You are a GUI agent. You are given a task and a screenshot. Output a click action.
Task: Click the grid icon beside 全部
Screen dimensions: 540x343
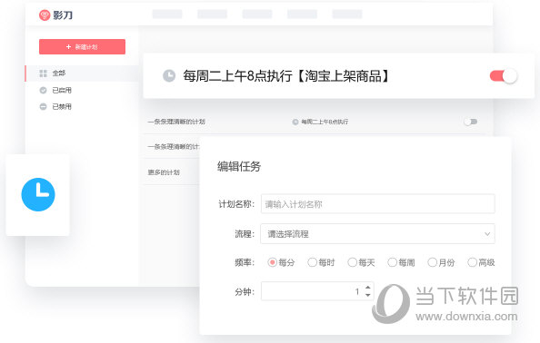tap(43, 73)
